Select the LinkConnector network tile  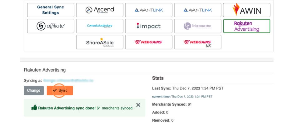[197, 26]
